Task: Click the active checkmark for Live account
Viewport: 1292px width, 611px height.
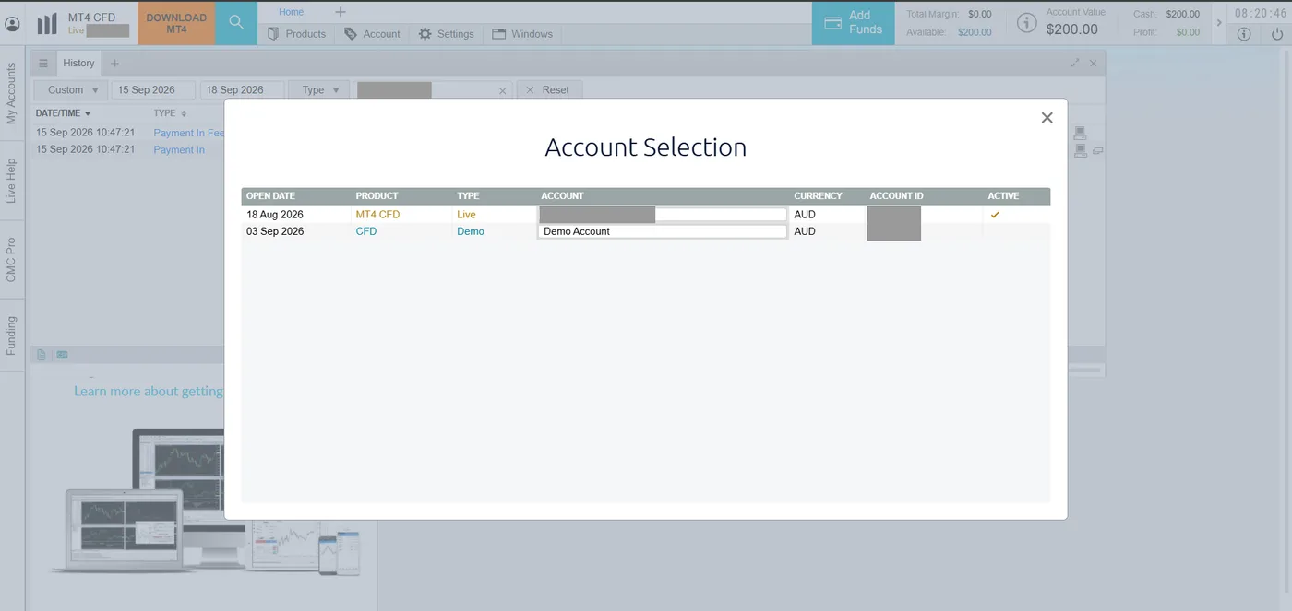Action: tap(995, 215)
